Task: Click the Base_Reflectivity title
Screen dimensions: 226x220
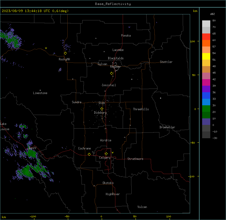Action: (113, 4)
